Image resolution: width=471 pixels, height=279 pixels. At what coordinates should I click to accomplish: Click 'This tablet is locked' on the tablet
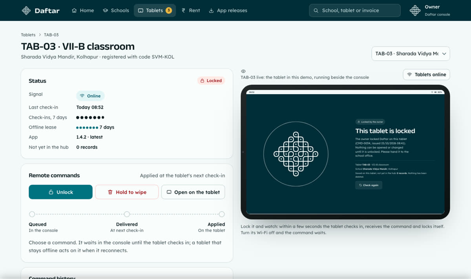pyautogui.click(x=385, y=131)
